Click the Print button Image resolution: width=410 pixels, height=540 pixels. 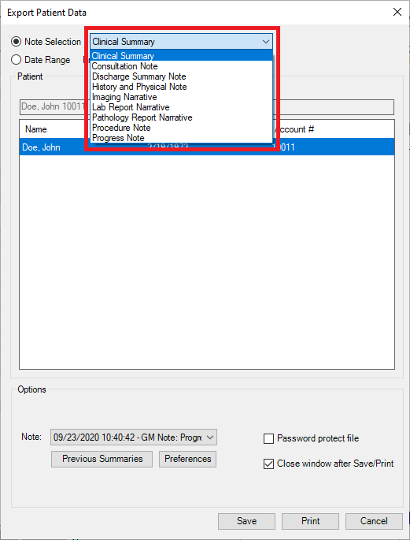[310, 521]
